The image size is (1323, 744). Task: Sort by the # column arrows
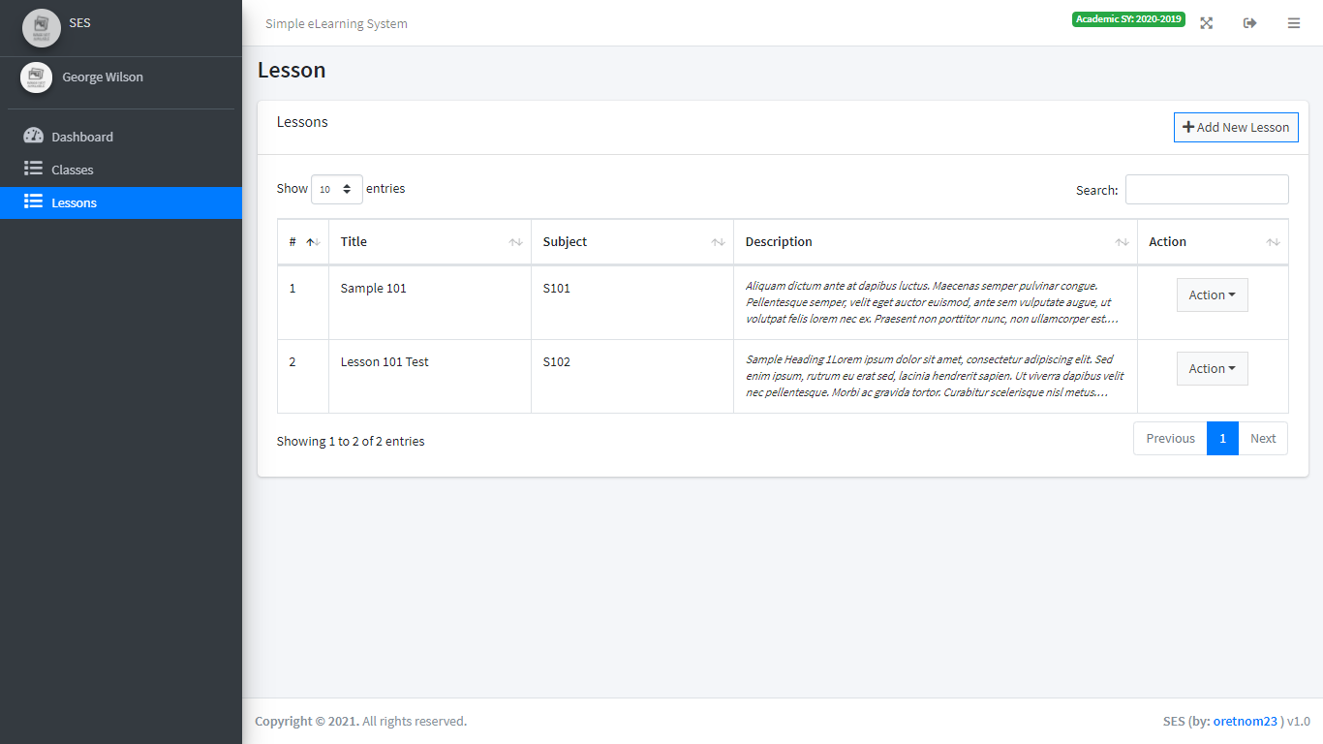click(313, 242)
